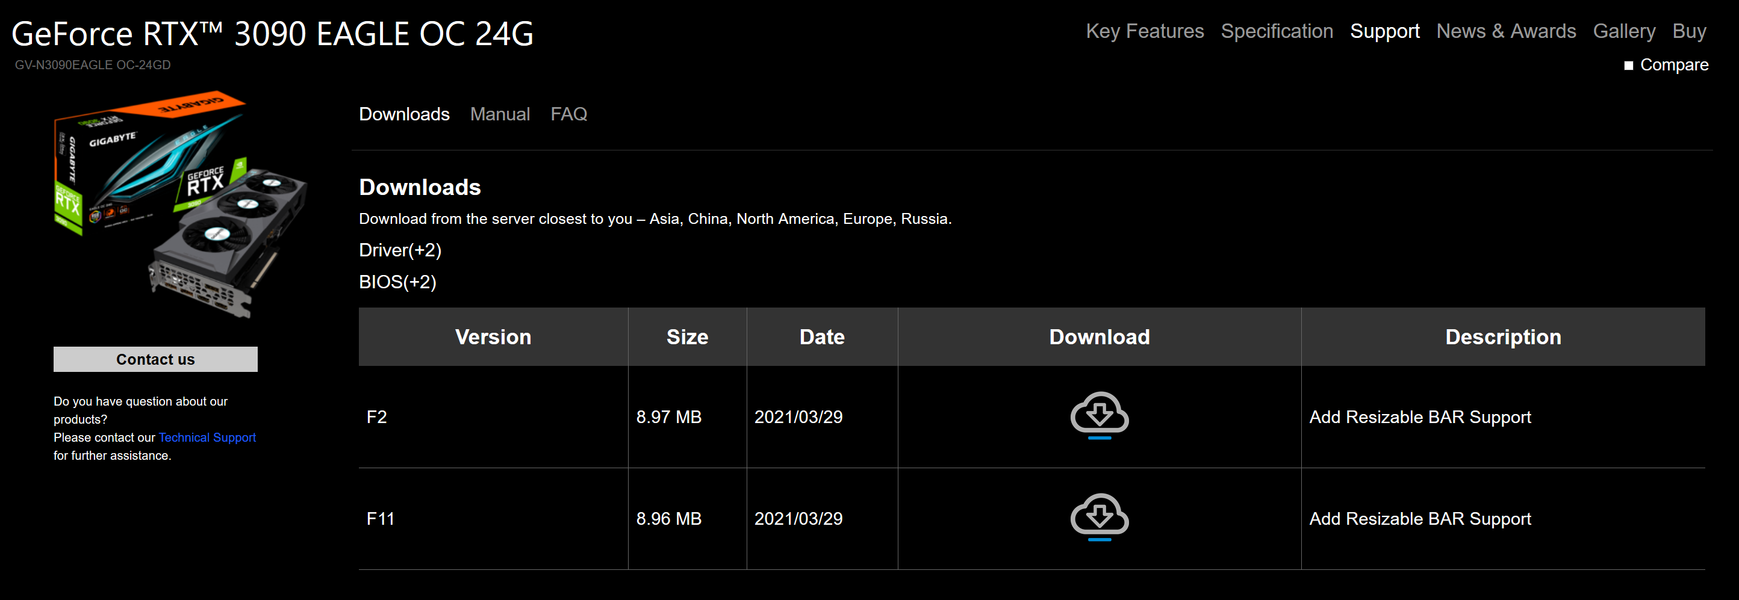Viewport: 1739px width, 600px height.
Task: Click the GV-N3090EAGLE OC-24GD model label
Action: [x=92, y=65]
